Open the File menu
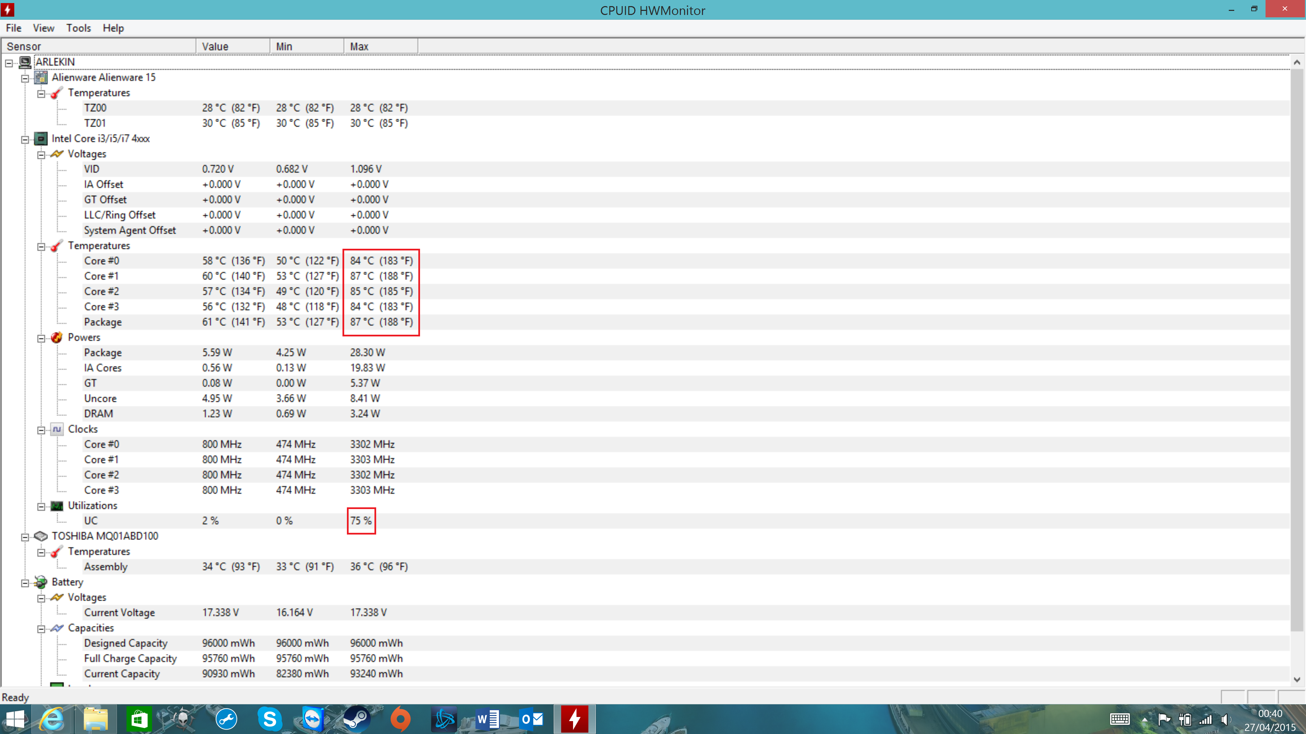The width and height of the screenshot is (1306, 734). pos(14,28)
